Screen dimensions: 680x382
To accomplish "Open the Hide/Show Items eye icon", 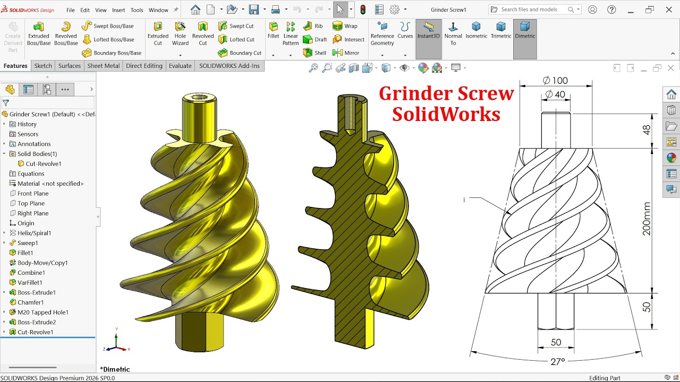I will 404,68.
